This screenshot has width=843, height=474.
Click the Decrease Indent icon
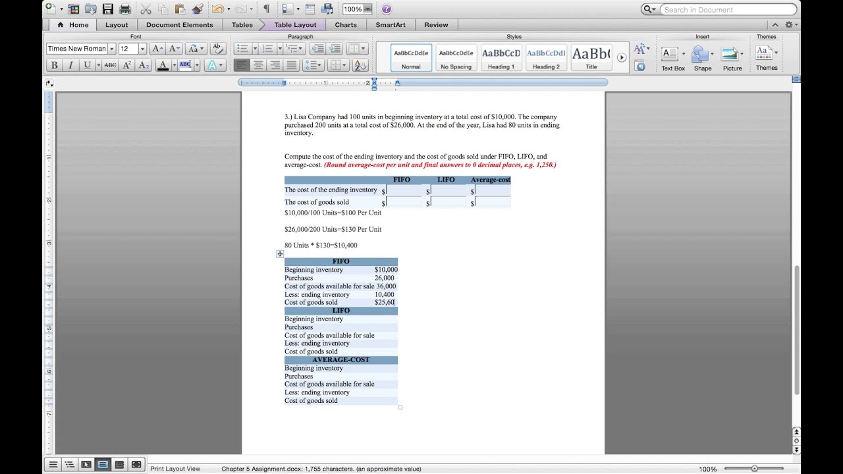tap(317, 49)
